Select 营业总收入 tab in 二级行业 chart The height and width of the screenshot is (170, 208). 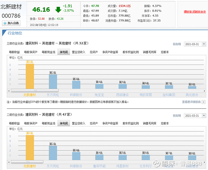click(79, 123)
